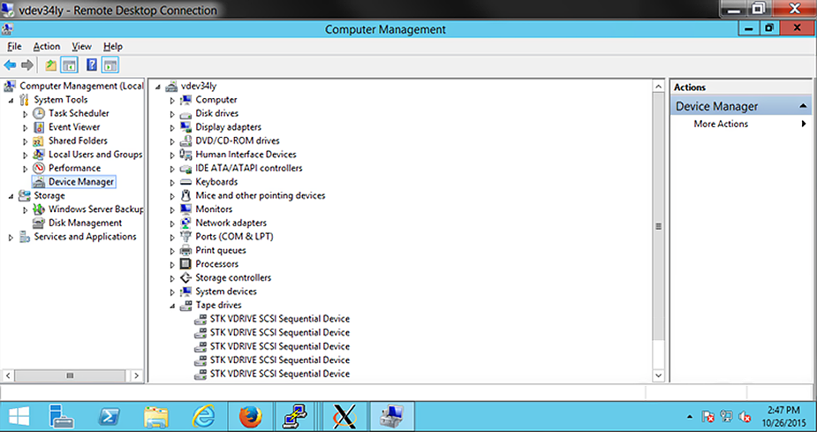Click the Display adapters device icon

[x=185, y=126]
